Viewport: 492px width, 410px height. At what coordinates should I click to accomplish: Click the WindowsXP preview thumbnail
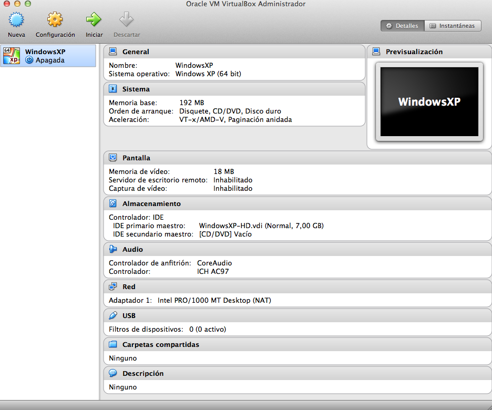pyautogui.click(x=428, y=101)
